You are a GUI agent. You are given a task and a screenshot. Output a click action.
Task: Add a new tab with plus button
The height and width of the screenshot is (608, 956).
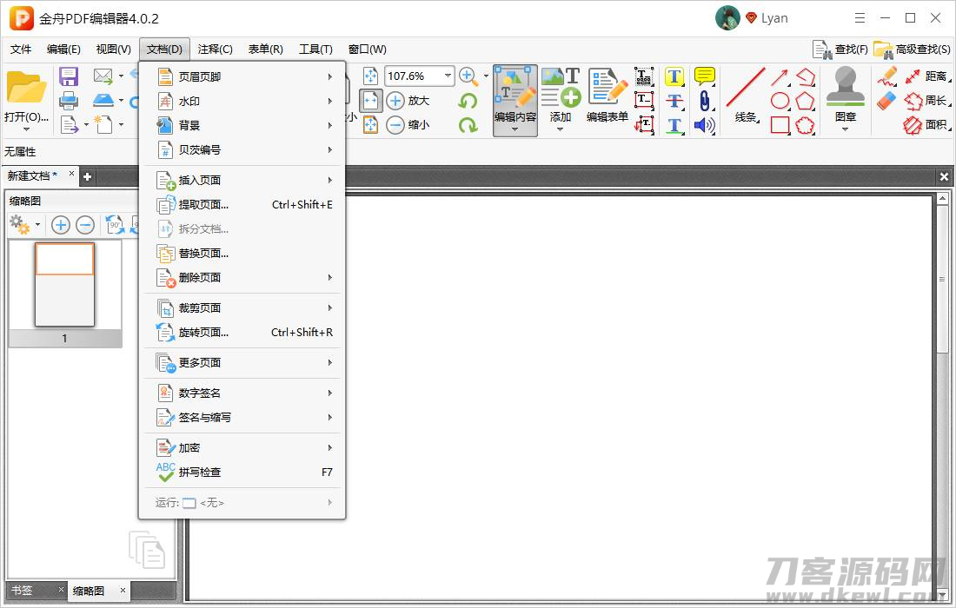point(87,176)
